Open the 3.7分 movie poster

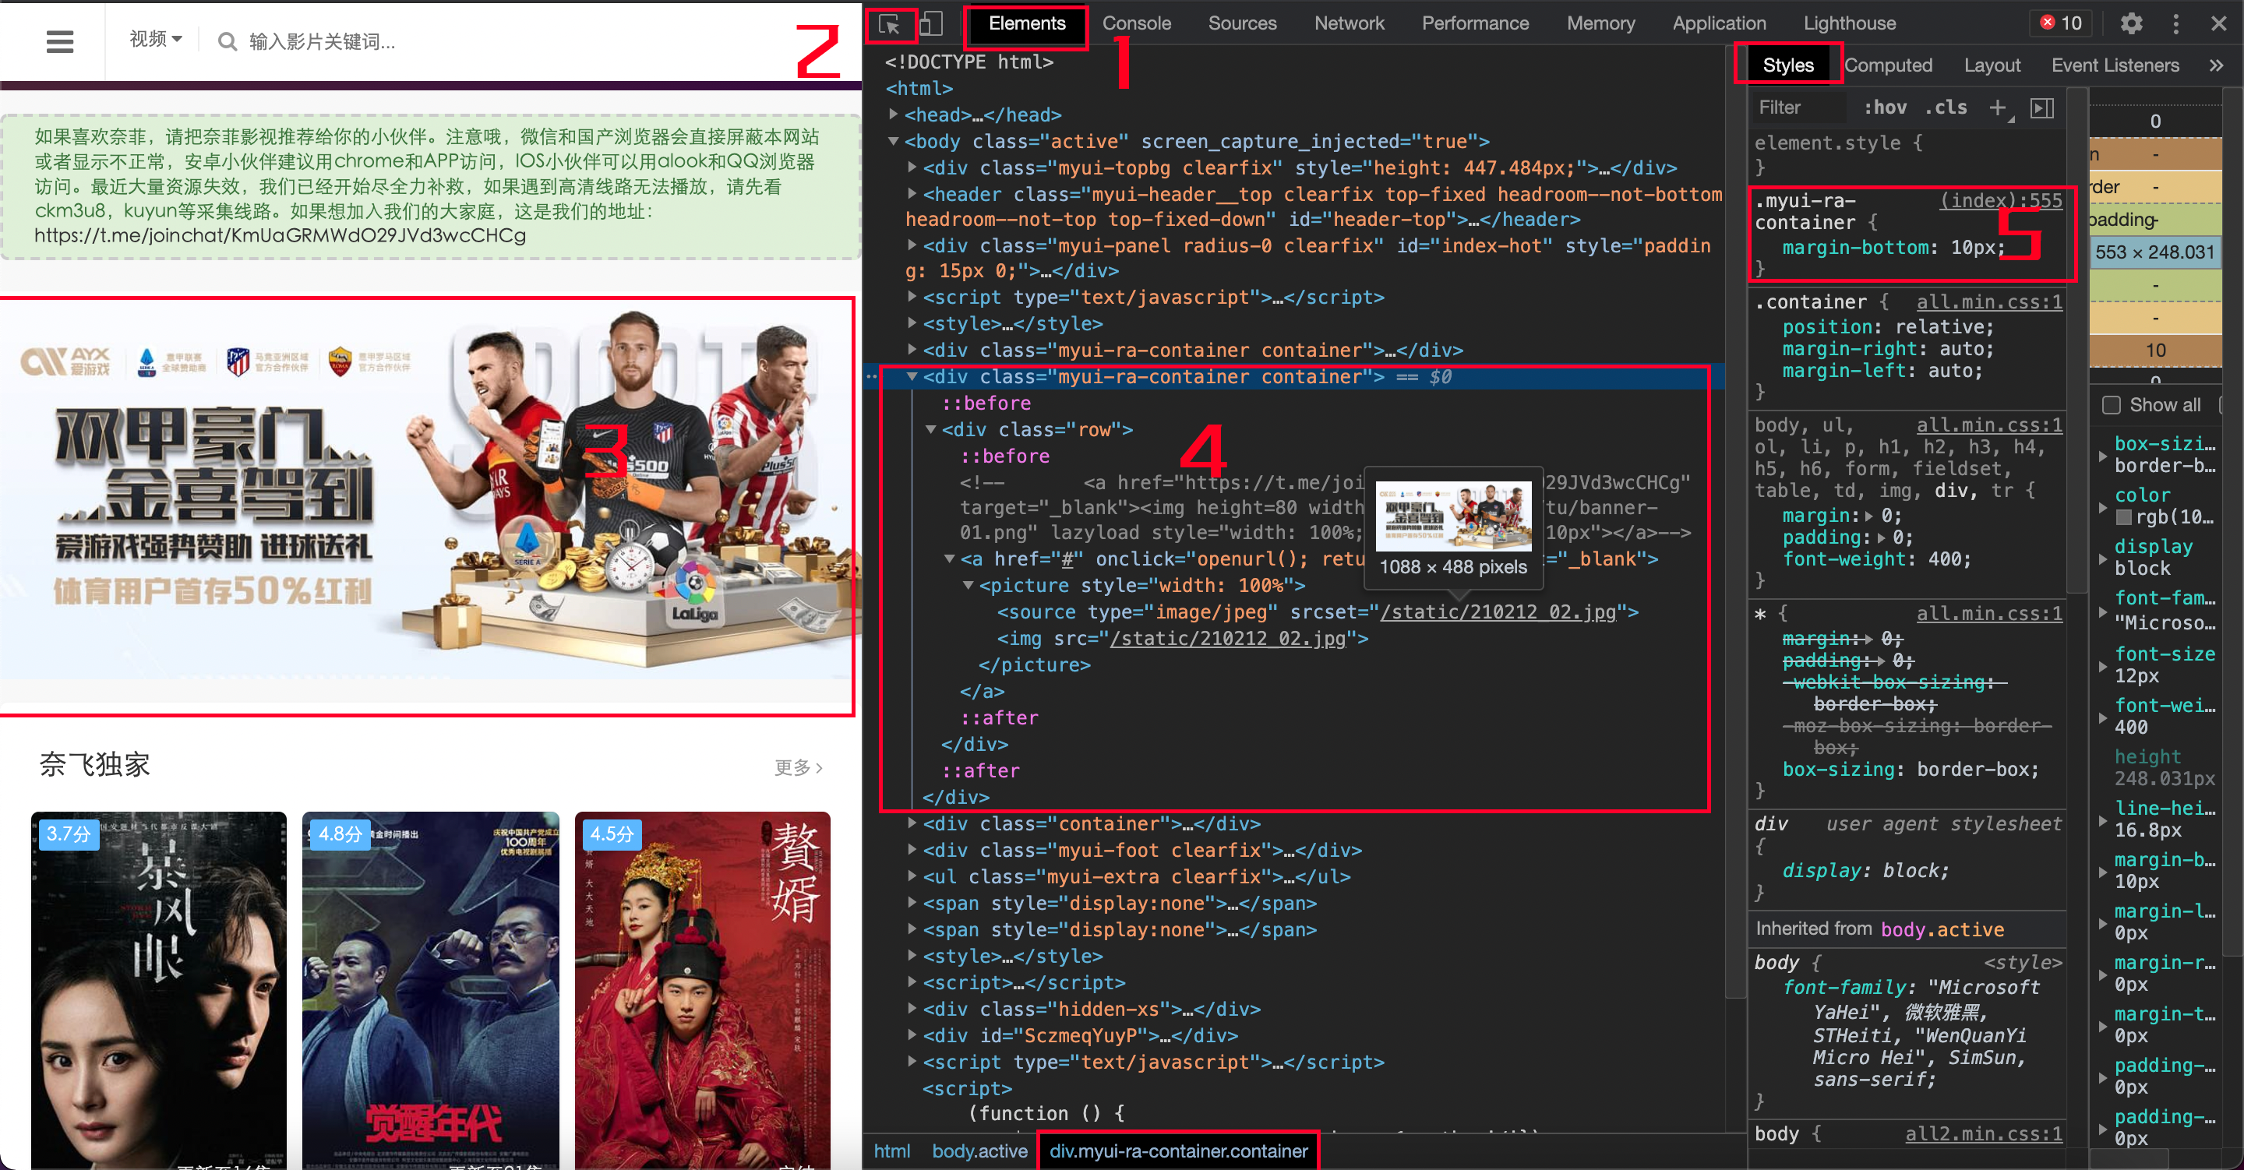(x=158, y=991)
